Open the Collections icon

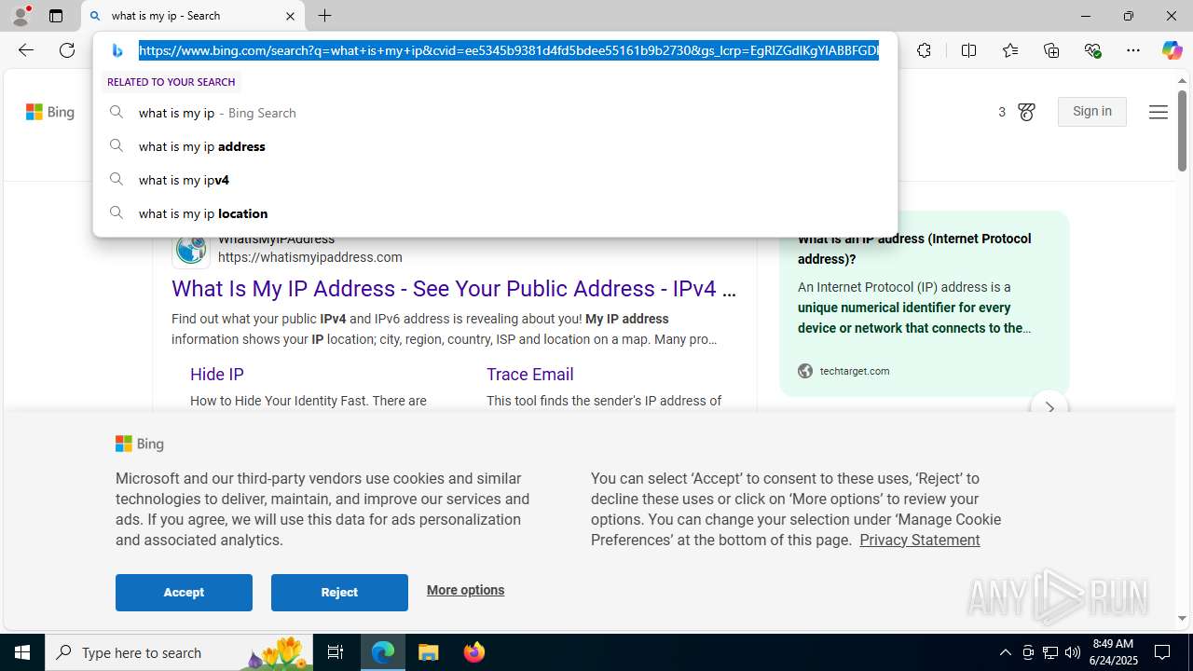click(1051, 50)
